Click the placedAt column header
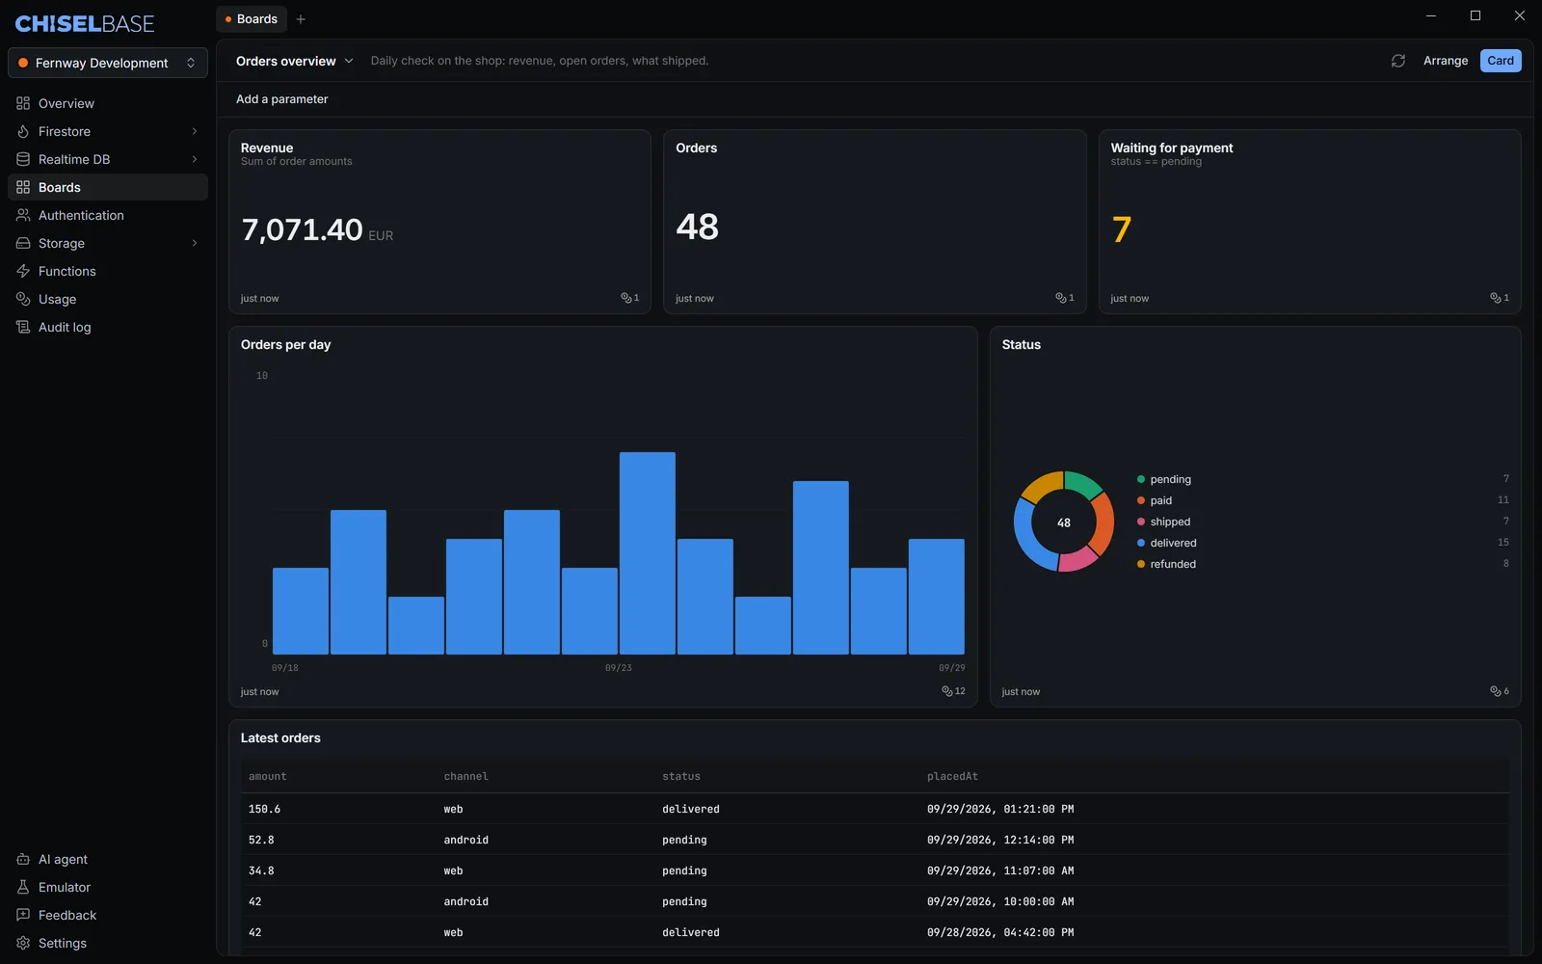Screen dimensions: 1542x964 (952, 776)
